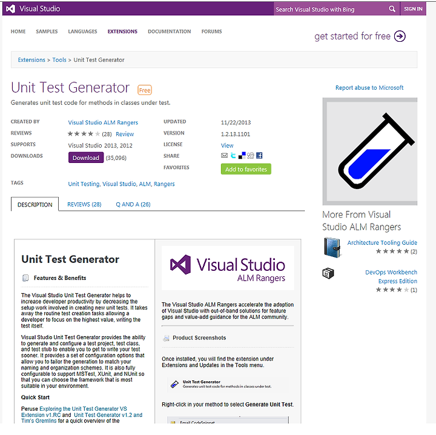Click the Features & Benefits document icon

[x=25, y=278]
